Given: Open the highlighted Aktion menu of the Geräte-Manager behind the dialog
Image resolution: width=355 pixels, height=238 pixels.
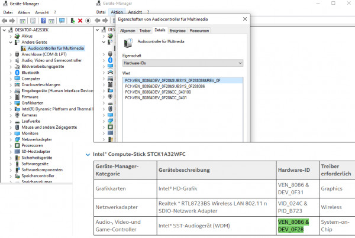Looking at the screenshot, I should tap(117, 12).
